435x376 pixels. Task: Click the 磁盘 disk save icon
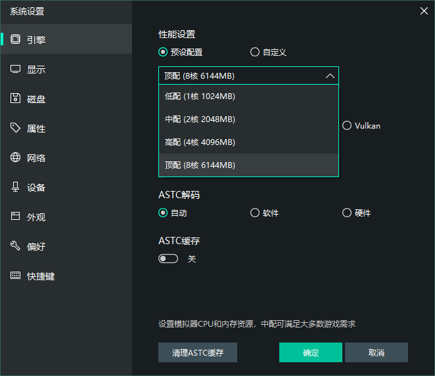click(15, 98)
